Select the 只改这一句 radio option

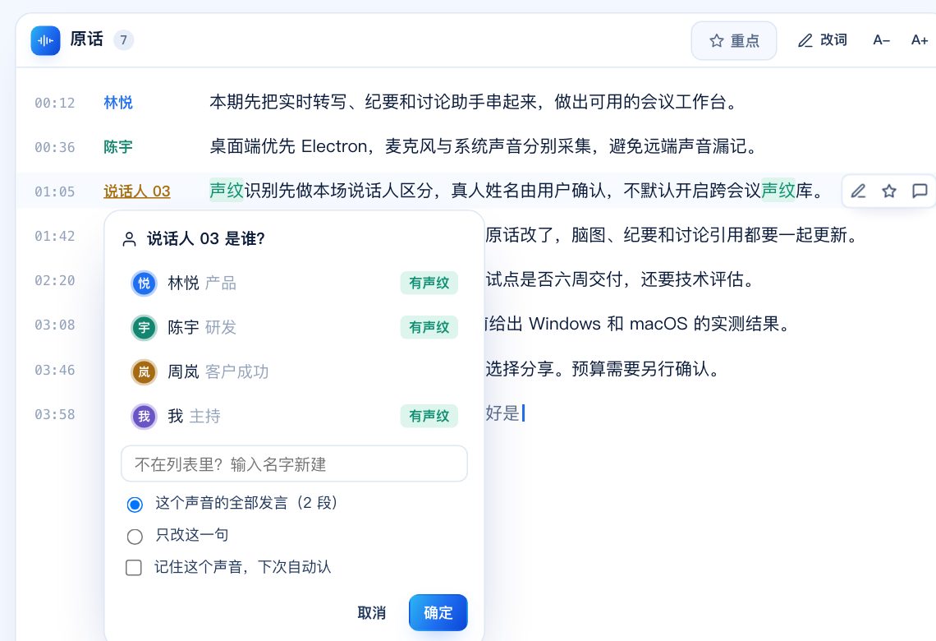pyautogui.click(x=135, y=537)
